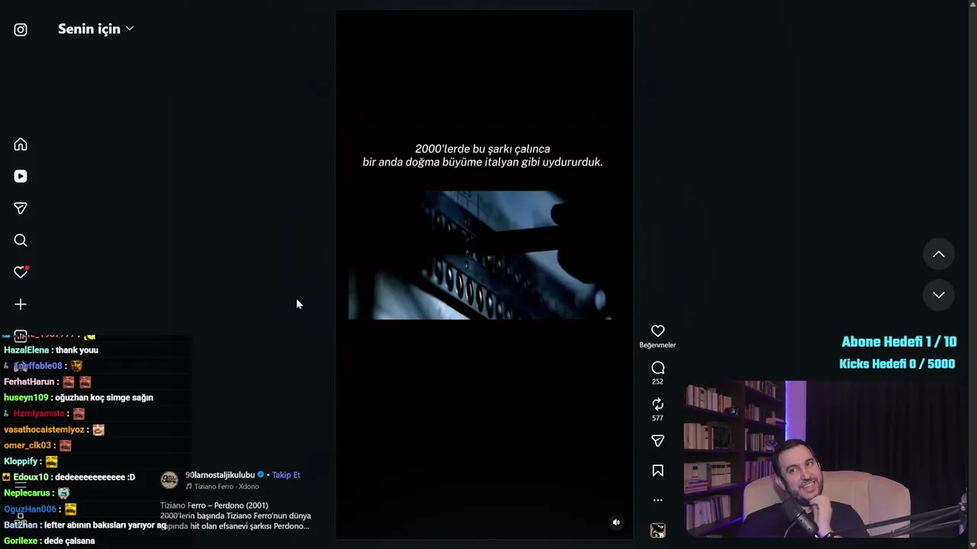Click the omer_clk03 chat username
This screenshot has height=549, width=977.
[27, 445]
